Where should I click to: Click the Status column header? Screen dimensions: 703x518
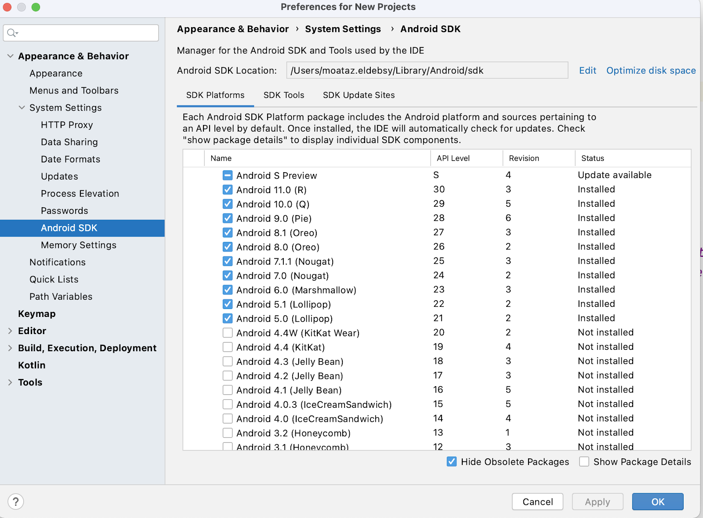[633, 158]
